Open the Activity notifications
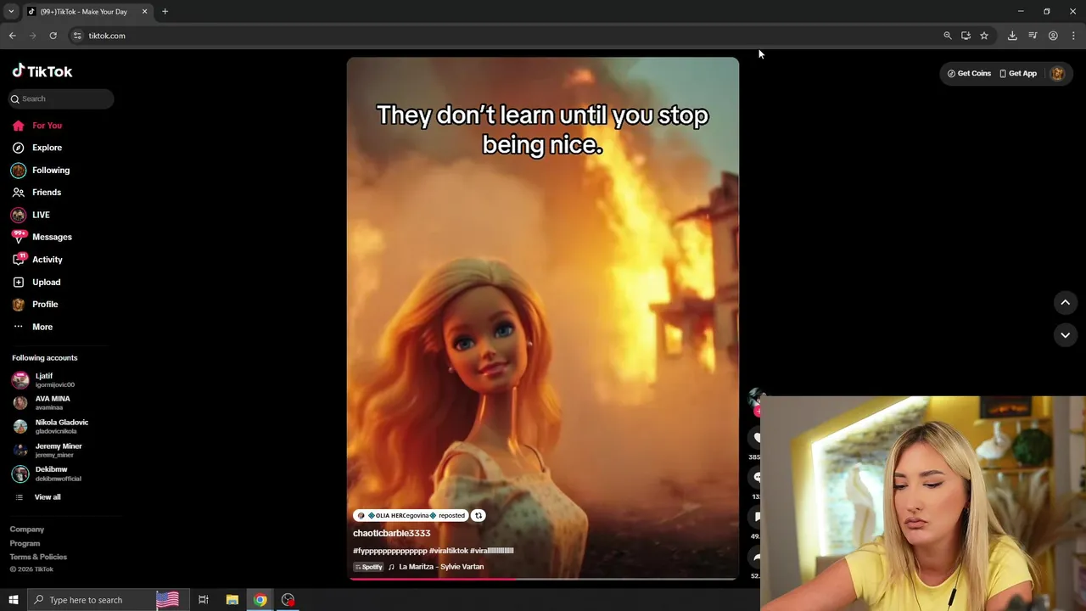This screenshot has width=1086, height=611. 48,260
